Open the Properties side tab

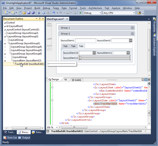click(154, 25)
